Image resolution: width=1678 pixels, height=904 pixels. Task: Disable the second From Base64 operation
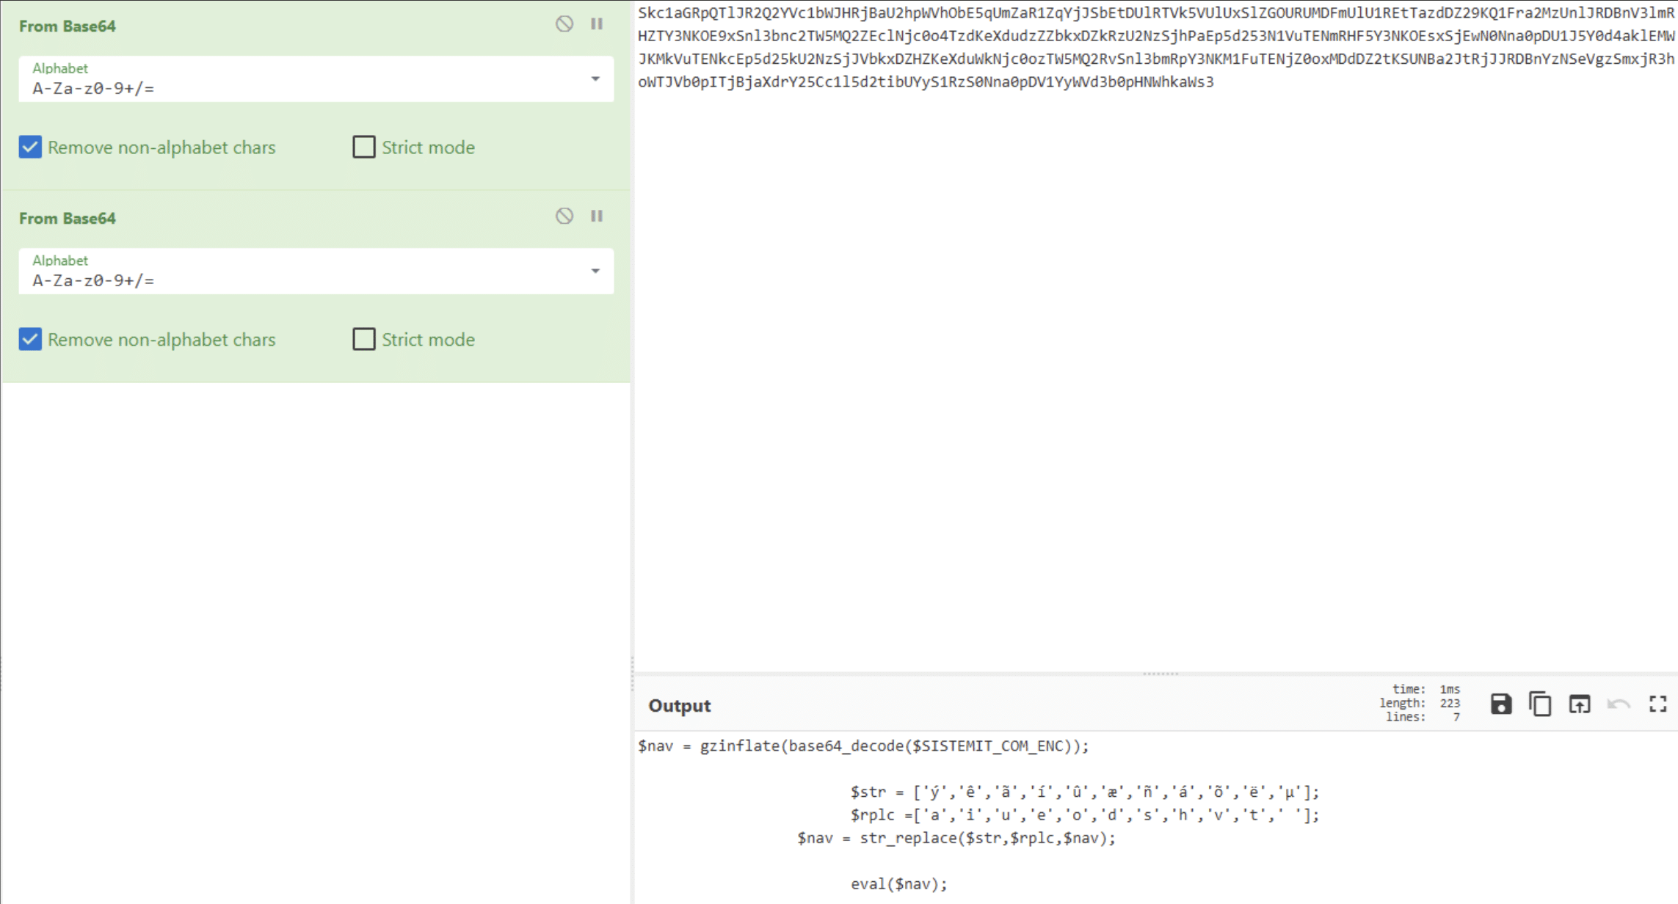pos(564,216)
